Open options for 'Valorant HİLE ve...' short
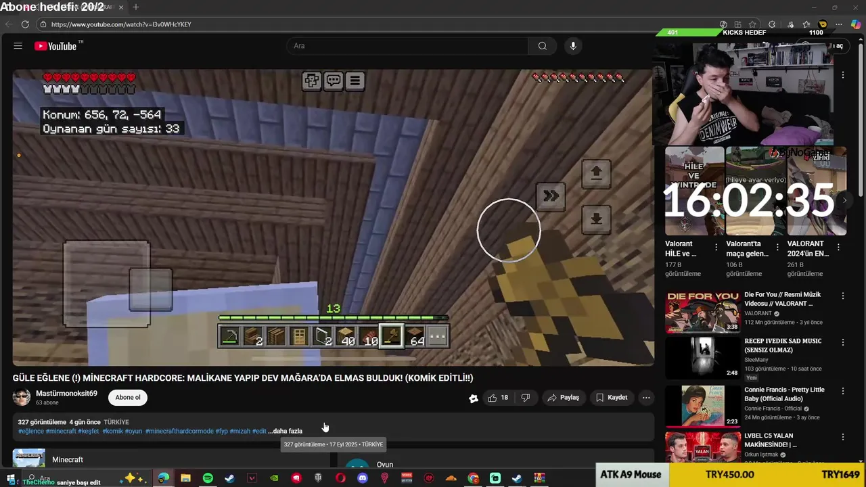Image resolution: width=866 pixels, height=487 pixels. [716, 248]
